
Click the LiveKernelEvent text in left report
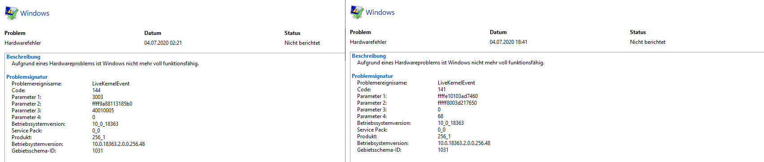[x=111, y=84]
